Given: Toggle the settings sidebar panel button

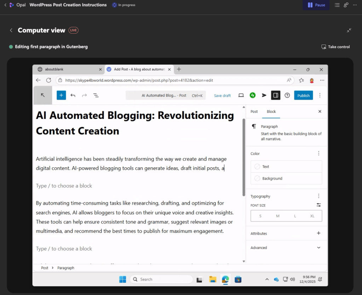Looking at the screenshot, I should [275, 95].
